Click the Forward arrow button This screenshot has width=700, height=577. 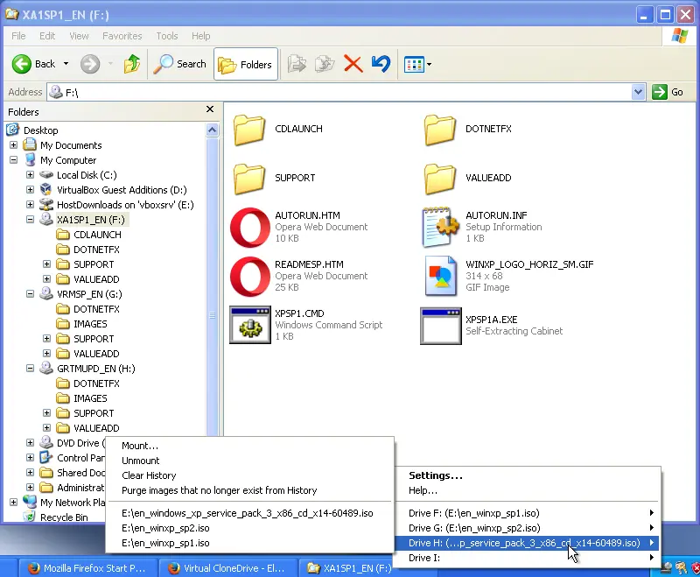(90, 64)
